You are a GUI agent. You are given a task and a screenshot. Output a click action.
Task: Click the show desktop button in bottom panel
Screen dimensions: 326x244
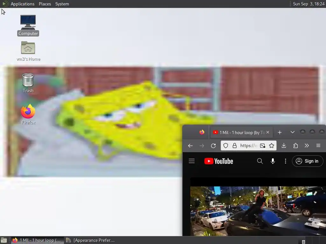[x=4, y=241]
